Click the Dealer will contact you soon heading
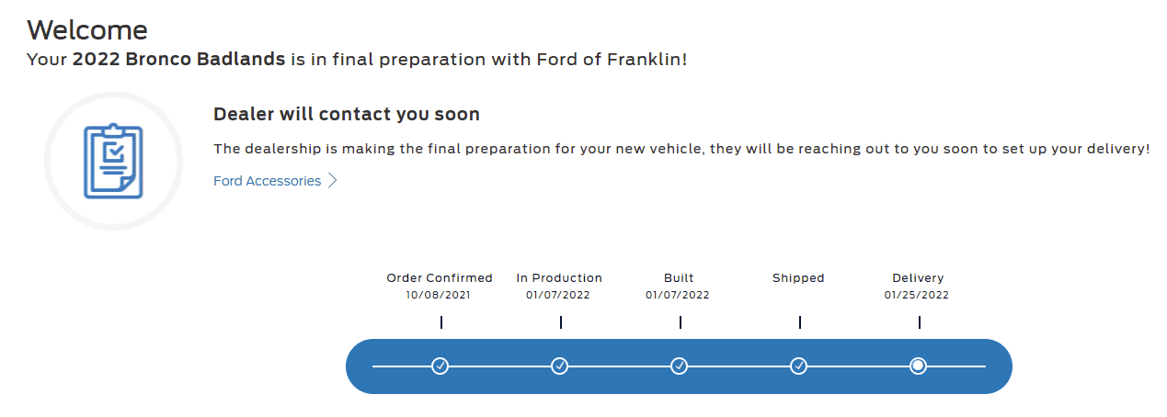Image resolution: width=1167 pixels, height=417 pixels. (347, 115)
